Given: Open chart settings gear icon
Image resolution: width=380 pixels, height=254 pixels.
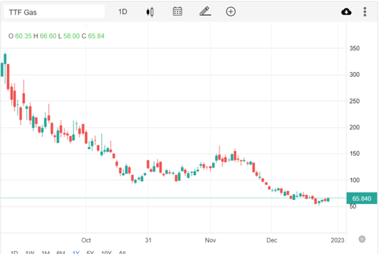Looking at the screenshot, I should coord(362,239).
